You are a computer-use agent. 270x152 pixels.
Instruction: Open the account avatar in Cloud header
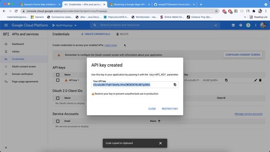[x=263, y=25]
